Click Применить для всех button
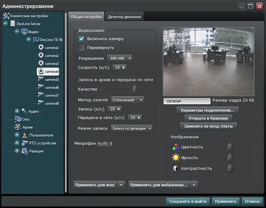 [95, 185]
